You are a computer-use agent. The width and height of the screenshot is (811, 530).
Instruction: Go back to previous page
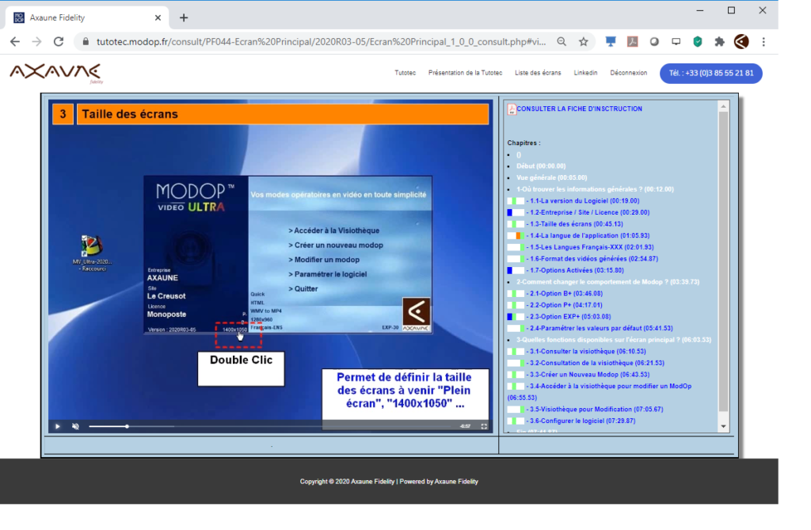click(x=15, y=42)
